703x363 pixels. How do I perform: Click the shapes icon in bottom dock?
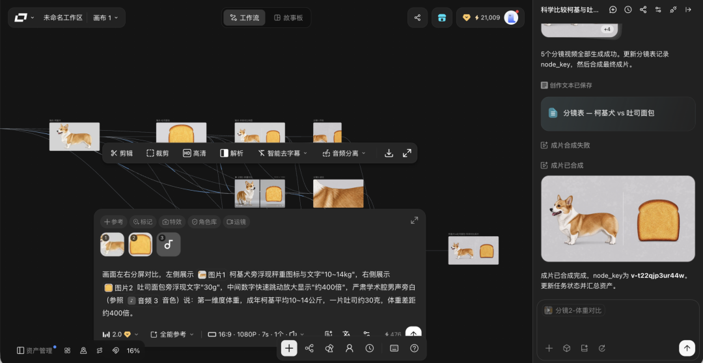(329, 348)
